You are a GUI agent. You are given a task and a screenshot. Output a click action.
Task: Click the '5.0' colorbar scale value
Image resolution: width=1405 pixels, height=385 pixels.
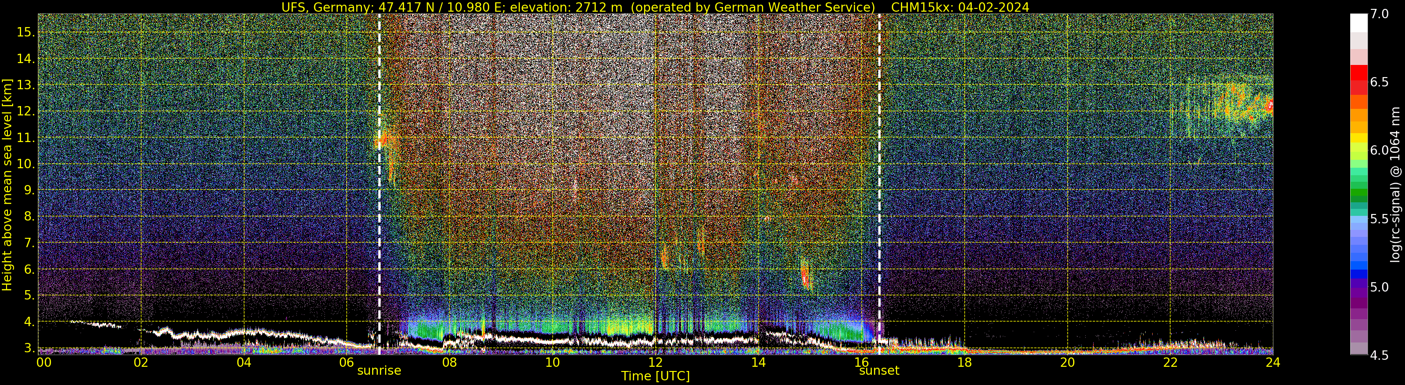[1379, 287]
